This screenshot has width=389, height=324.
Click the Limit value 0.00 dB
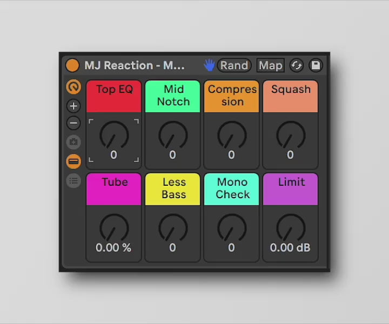290,248
